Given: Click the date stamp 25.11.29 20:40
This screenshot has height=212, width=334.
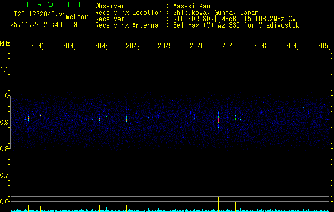Looking at the screenshot, I should coord(36,25).
